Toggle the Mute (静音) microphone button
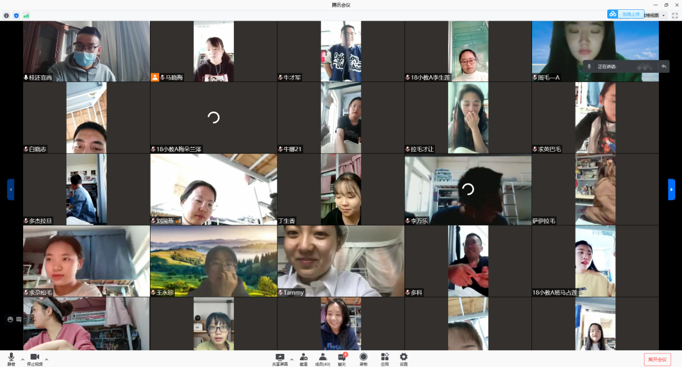Viewport: 682px width, 367px height. (x=11, y=358)
